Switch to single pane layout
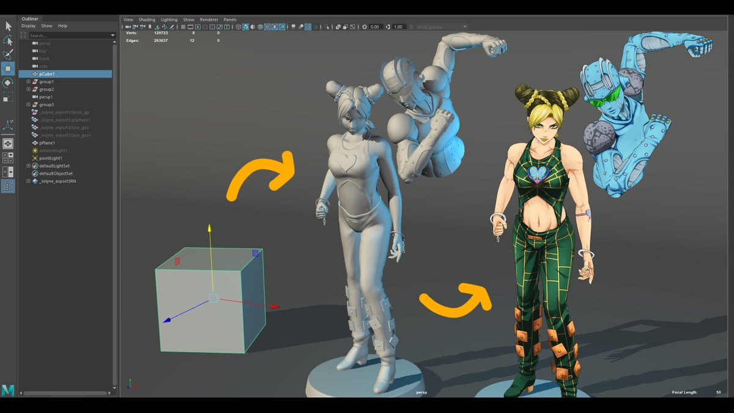The height and width of the screenshot is (413, 734). [8, 144]
